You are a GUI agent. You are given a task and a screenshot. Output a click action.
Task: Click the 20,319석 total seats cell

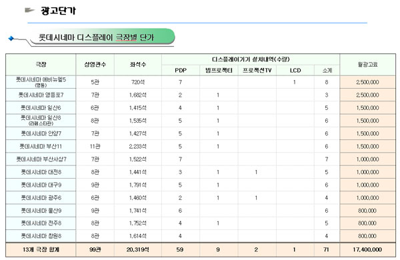pyautogui.click(x=138, y=249)
